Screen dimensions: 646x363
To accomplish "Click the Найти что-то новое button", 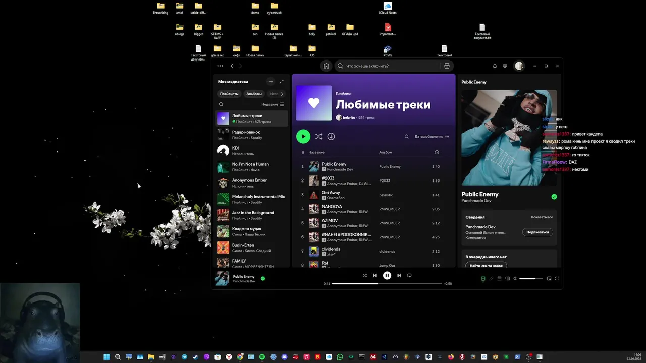I will 486,265.
